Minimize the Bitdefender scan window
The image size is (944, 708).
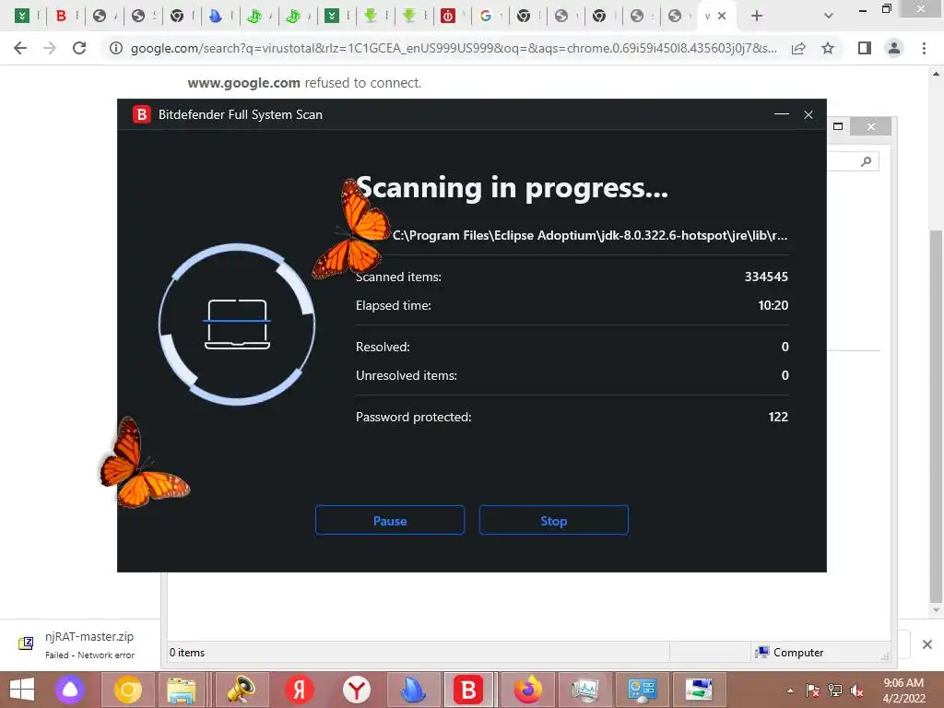click(x=782, y=114)
